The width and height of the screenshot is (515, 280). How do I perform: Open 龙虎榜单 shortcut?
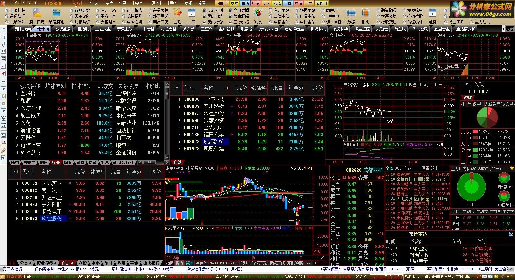(413, 10)
